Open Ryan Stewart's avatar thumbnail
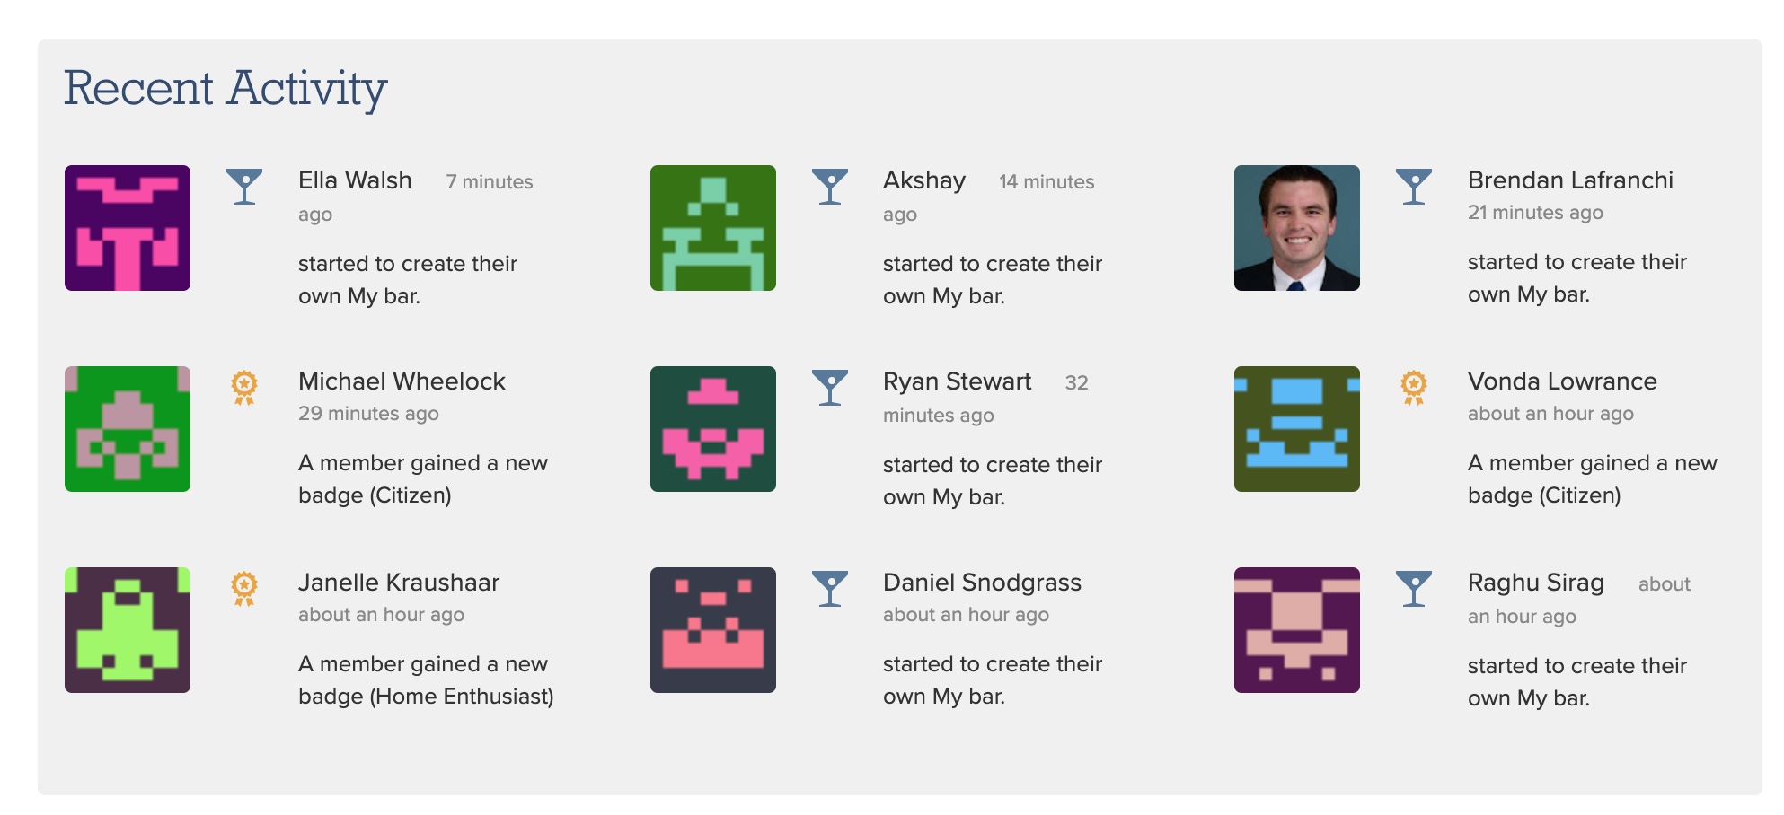The height and width of the screenshot is (815, 1784). coord(713,429)
